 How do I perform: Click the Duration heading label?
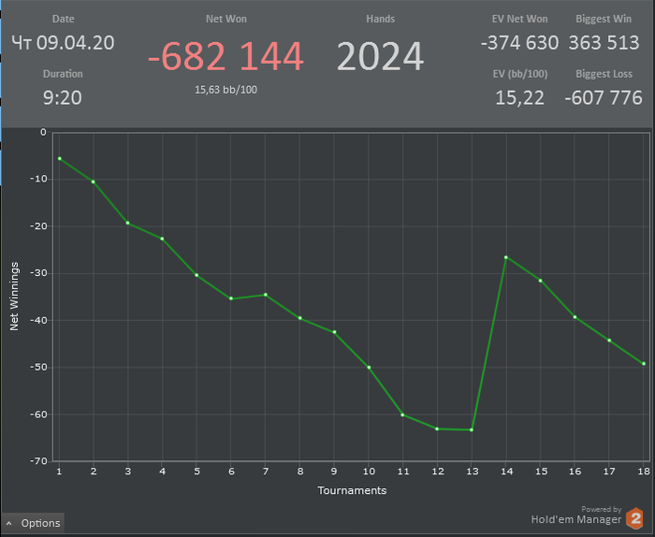point(63,74)
